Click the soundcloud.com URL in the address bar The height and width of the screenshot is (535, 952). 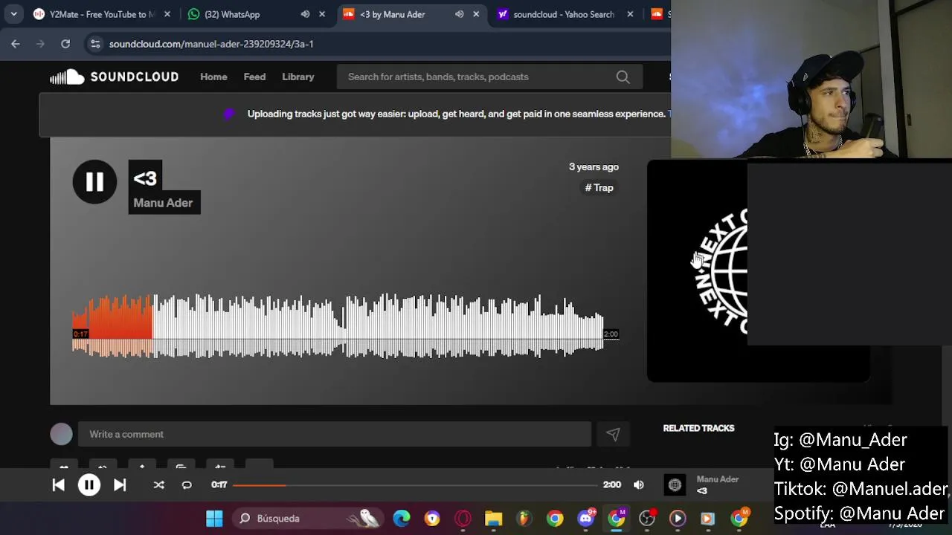click(211, 44)
